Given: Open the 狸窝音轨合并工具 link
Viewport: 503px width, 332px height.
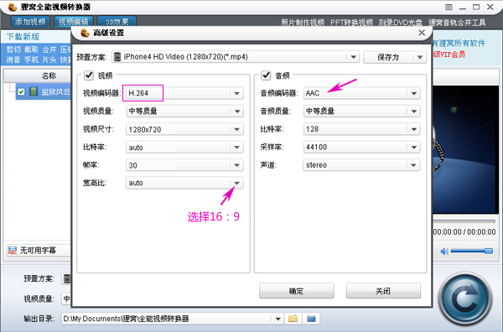Looking at the screenshot, I should (457, 23).
